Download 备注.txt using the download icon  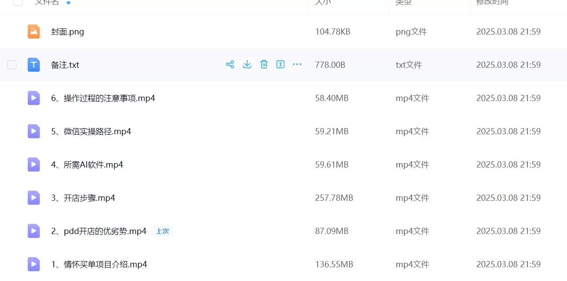tap(247, 65)
